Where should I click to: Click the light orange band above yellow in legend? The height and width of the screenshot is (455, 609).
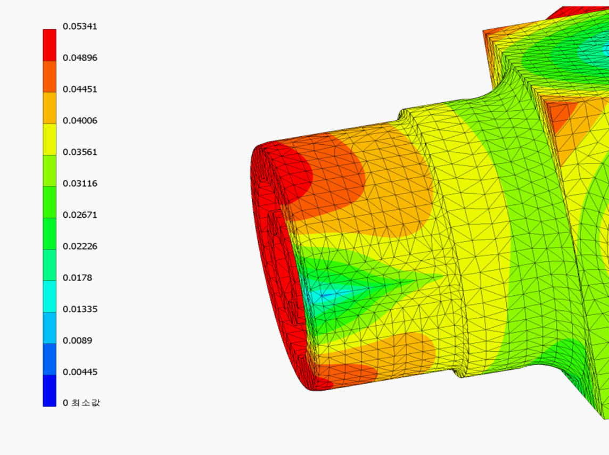(49, 107)
